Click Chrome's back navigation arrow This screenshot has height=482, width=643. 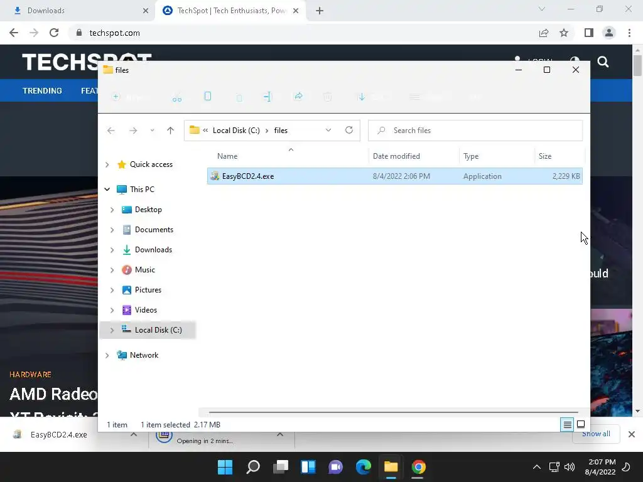tap(14, 33)
